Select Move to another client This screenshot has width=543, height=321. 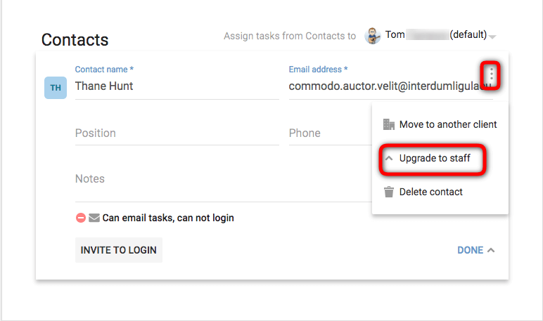[448, 124]
